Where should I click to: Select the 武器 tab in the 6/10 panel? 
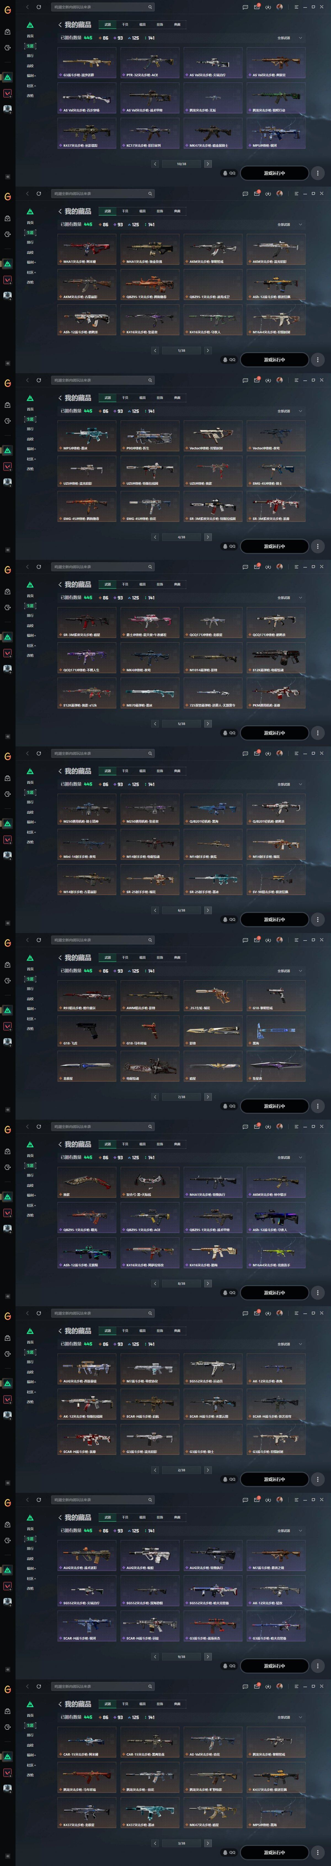pyautogui.click(x=108, y=771)
